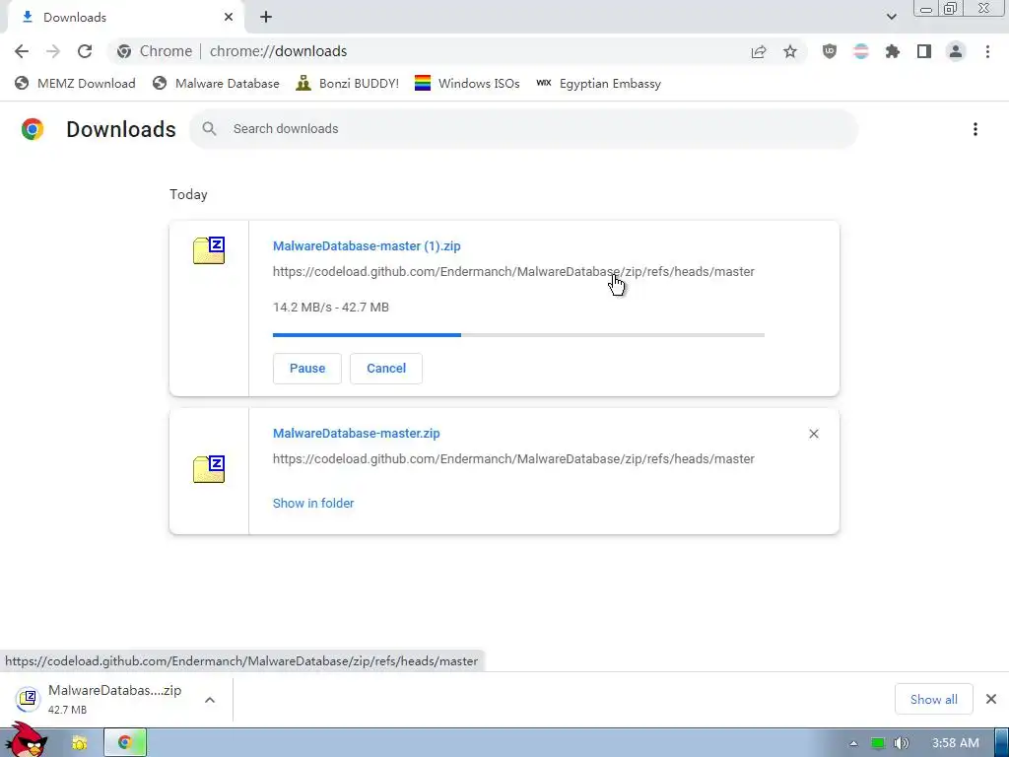Open the volume speaker tray icon
Screen dimensions: 1009x757
pos(902,743)
